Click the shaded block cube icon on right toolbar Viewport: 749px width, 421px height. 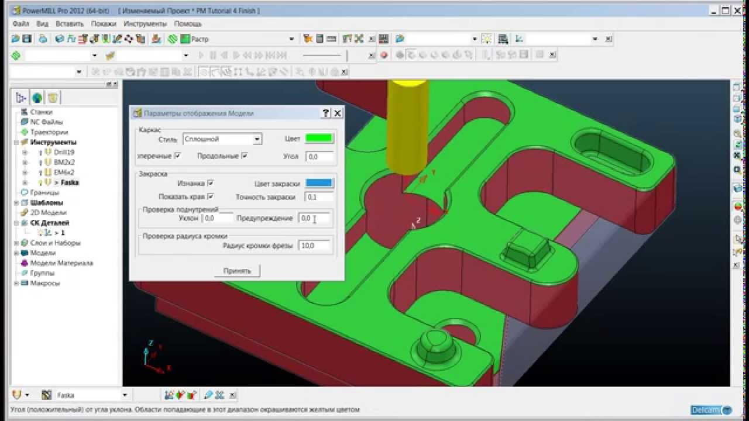click(738, 188)
